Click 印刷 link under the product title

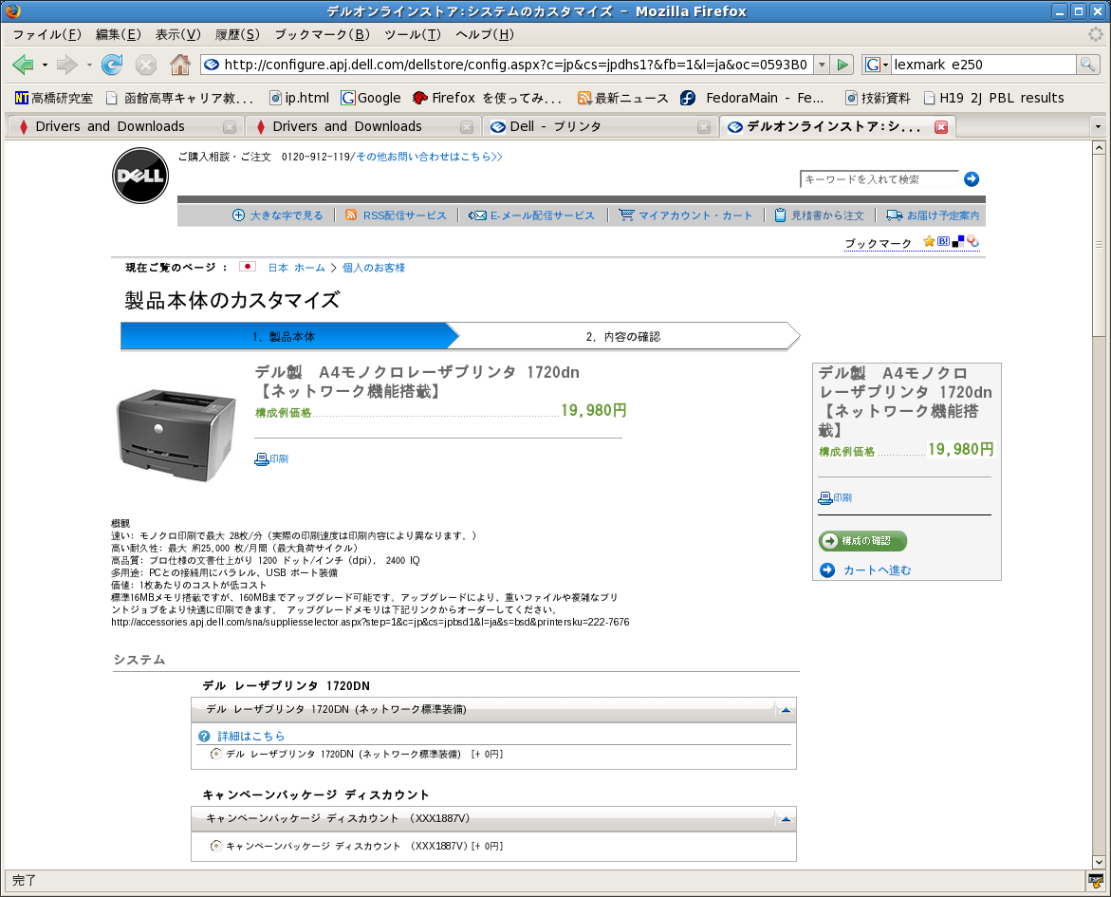pos(271,458)
